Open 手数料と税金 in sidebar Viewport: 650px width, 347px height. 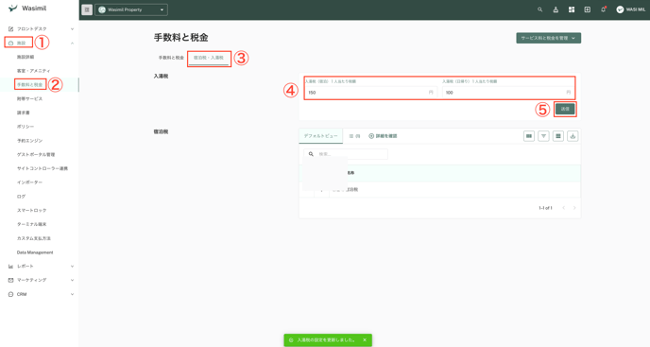pyautogui.click(x=29, y=85)
